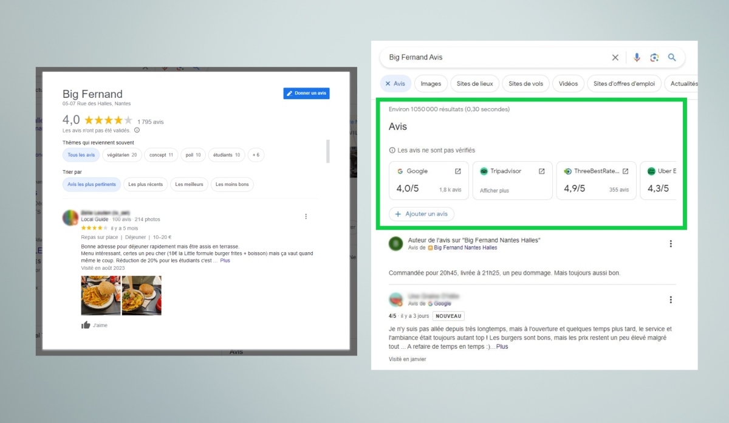Screen dimensions: 729x423
Task: Click the 'Big Fernand' panel title
Action: point(92,94)
